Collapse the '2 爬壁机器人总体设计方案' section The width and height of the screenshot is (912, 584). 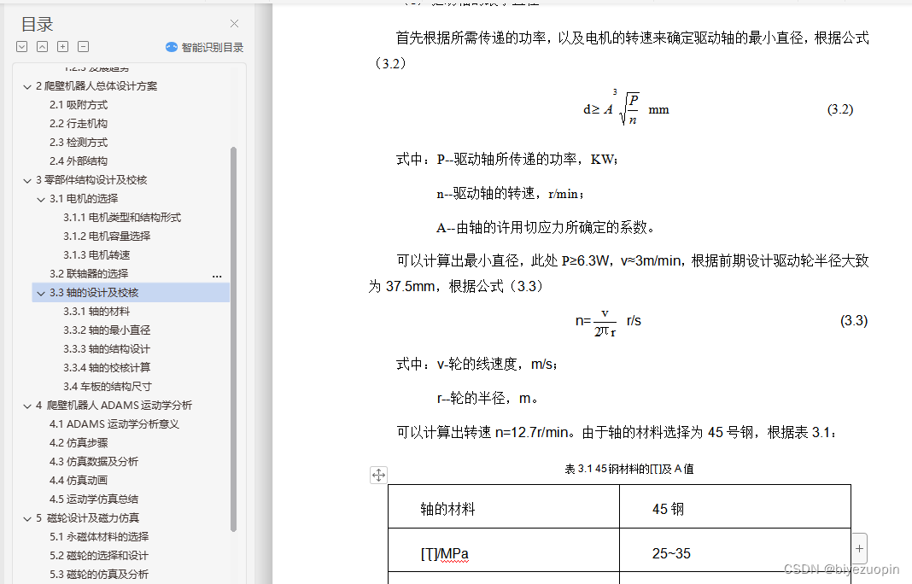26,87
